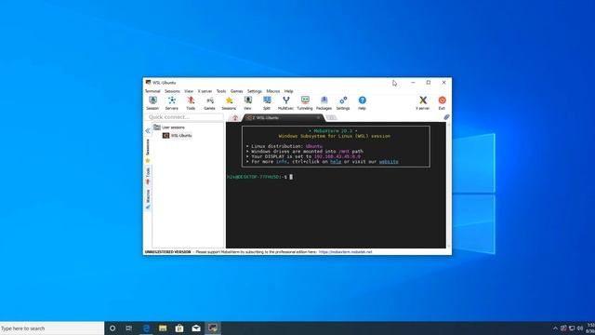Screen dimensions: 595x335
Task: Maximize the MobaXterm window
Action: [429, 83]
